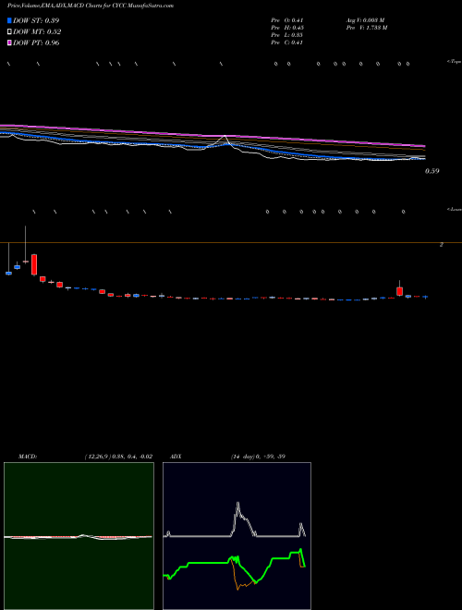Screen dimensions: 462x610
Task: Click the tall red candlestick near chart start
Action: [34, 264]
